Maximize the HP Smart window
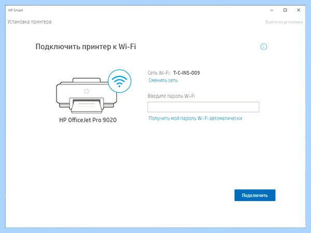 tap(285, 10)
